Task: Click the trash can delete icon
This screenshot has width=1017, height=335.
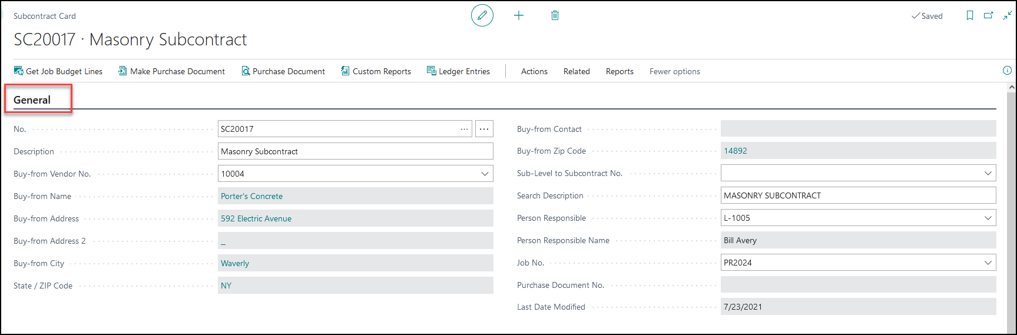Action: point(555,15)
